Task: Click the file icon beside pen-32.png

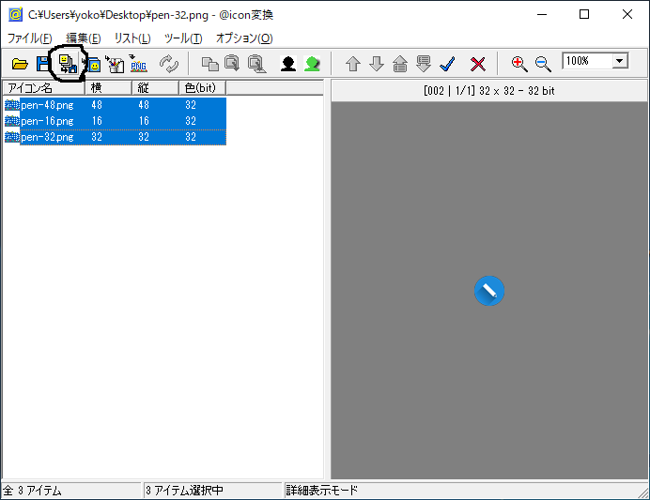Action: (x=12, y=137)
